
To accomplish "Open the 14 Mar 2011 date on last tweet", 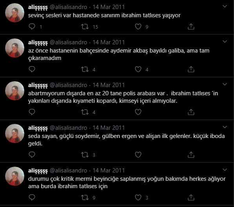I will [109, 171].
